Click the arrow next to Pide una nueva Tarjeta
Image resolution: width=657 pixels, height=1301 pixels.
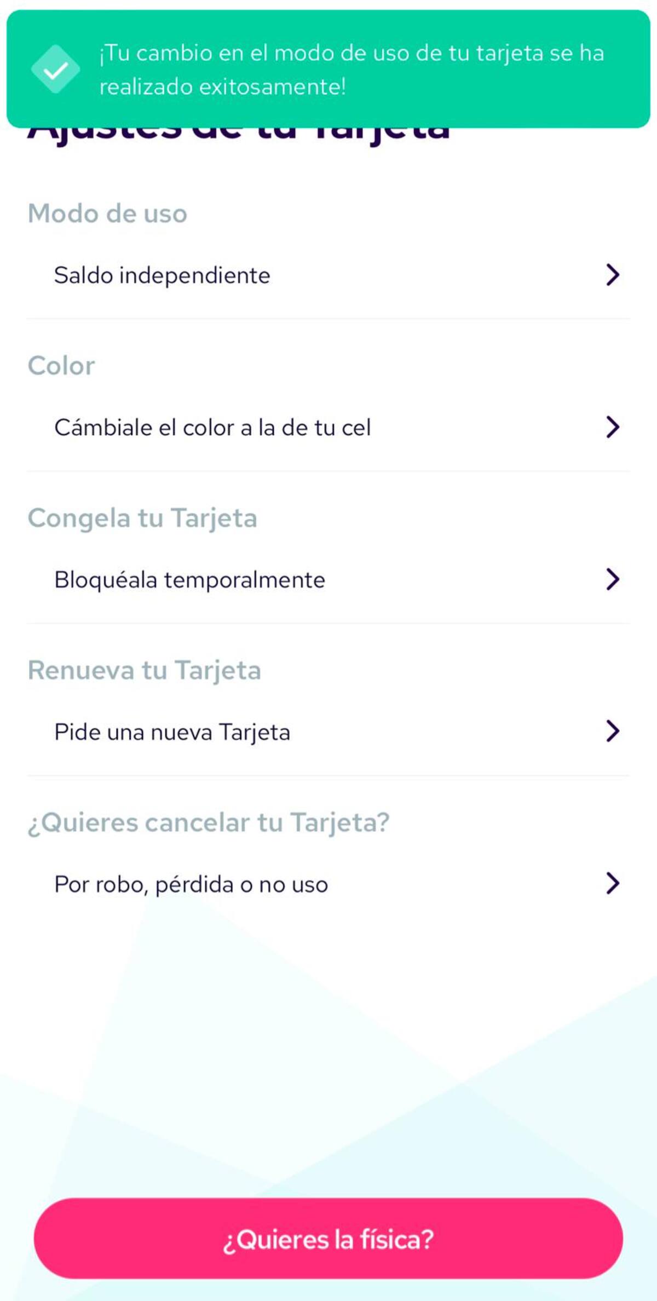coord(613,732)
